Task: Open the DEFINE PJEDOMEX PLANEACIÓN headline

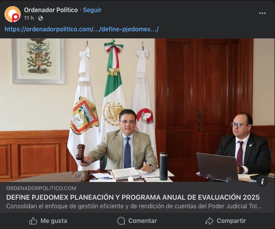Action: coord(133,197)
